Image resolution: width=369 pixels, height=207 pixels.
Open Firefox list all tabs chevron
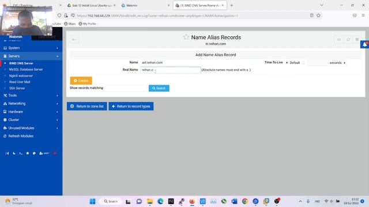coord(322,5)
